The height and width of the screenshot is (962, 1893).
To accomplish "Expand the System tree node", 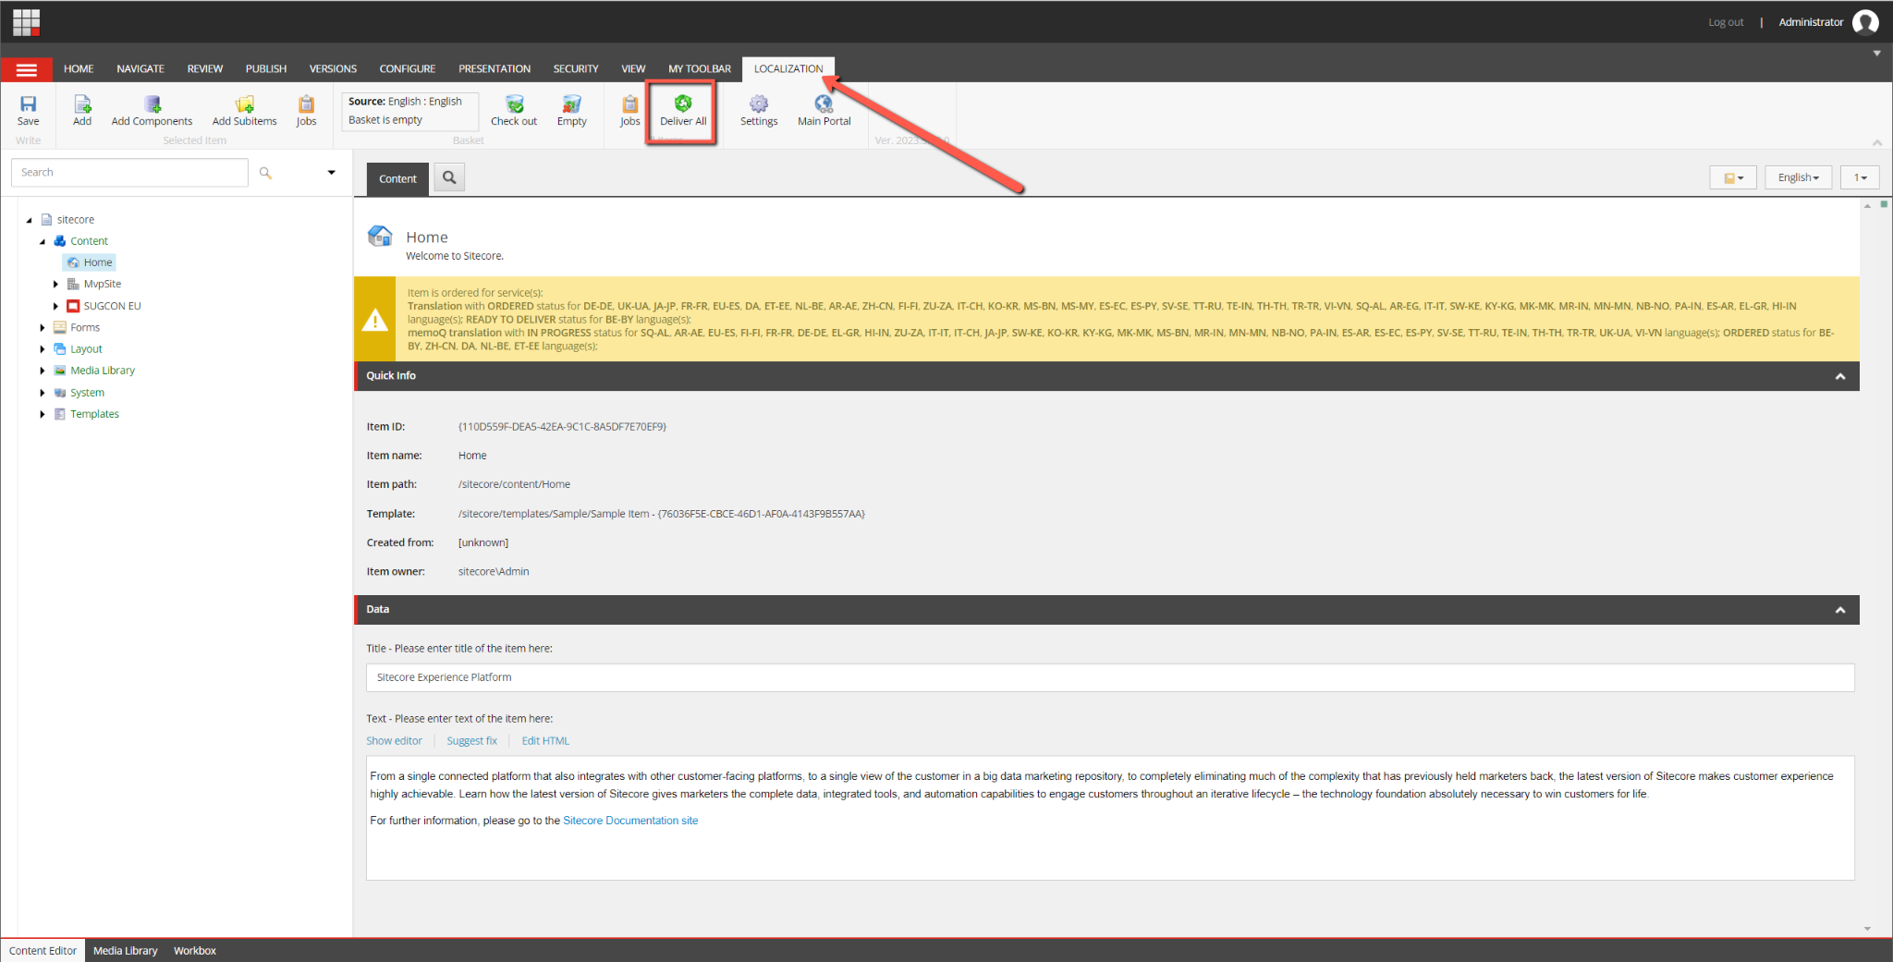I will click(x=43, y=393).
